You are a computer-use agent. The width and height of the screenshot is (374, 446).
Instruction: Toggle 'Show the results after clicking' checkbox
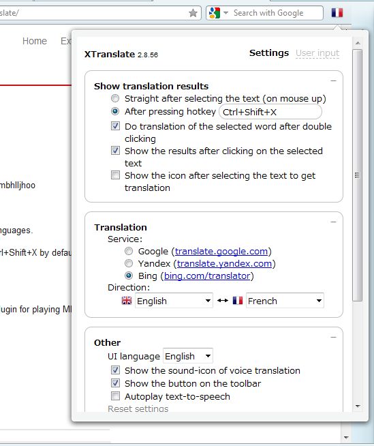click(x=115, y=150)
